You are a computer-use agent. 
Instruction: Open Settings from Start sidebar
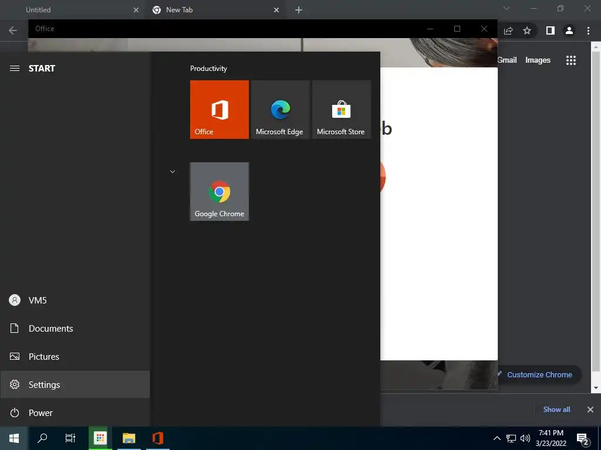(x=75, y=384)
